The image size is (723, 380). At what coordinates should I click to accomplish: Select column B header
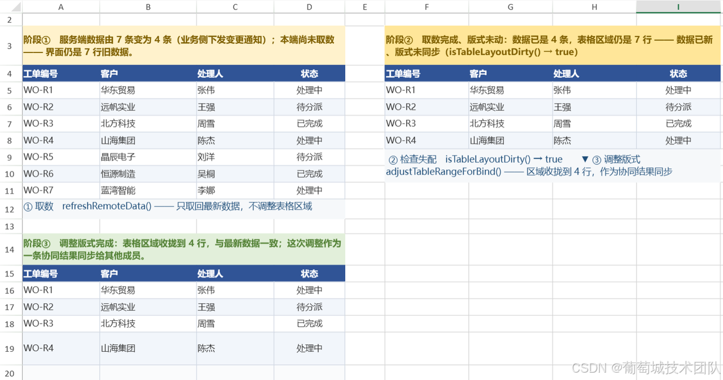[x=148, y=7]
